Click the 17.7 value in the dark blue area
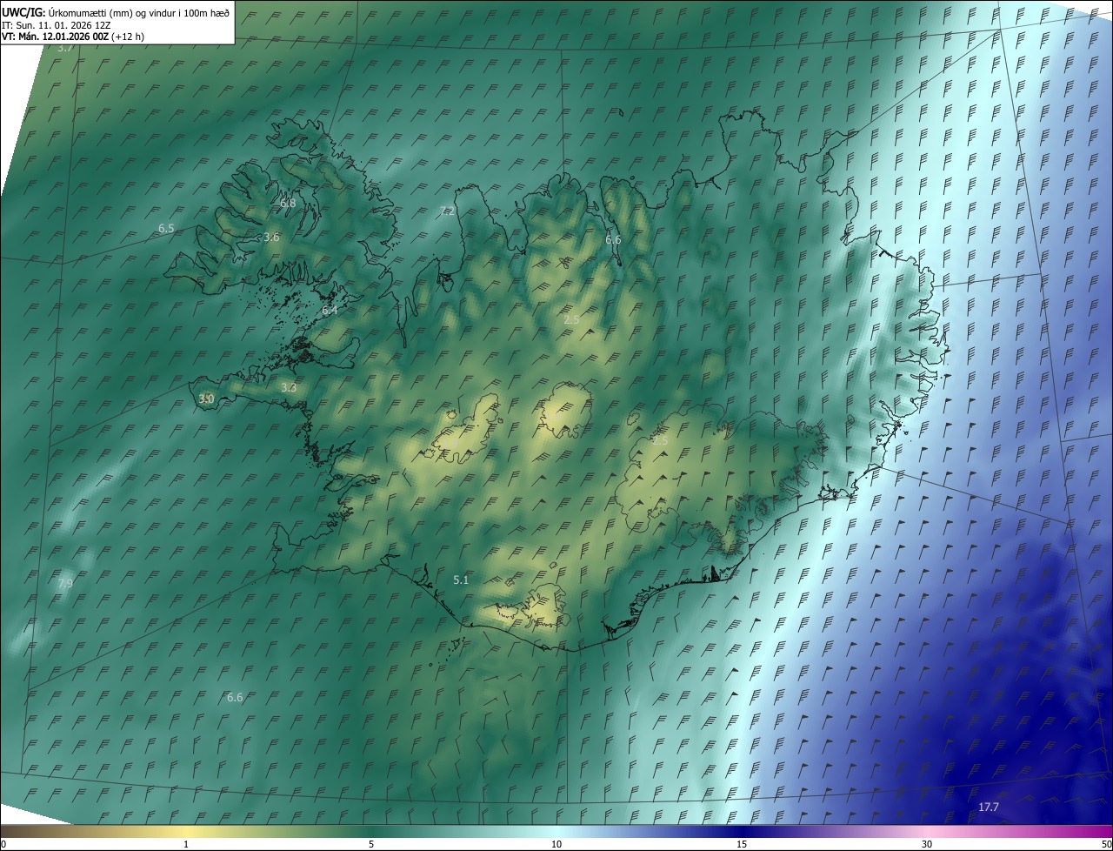1113x851 pixels. (x=989, y=807)
